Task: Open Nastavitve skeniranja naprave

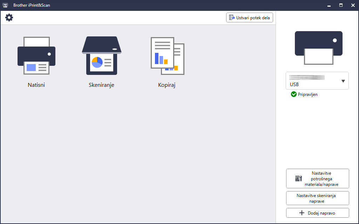Action: point(317,198)
